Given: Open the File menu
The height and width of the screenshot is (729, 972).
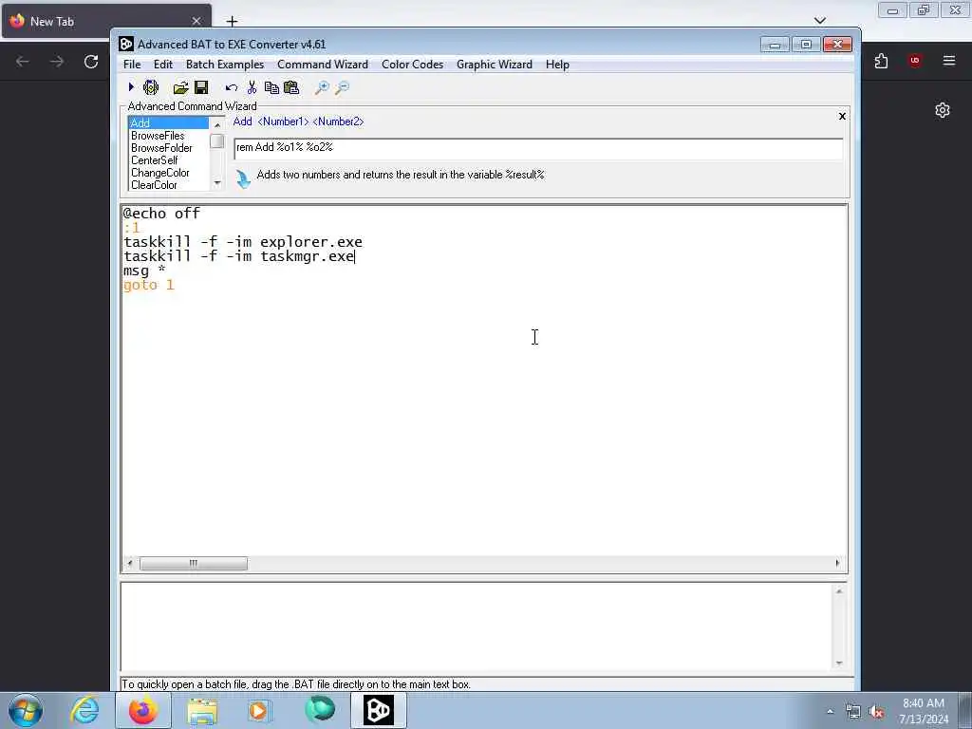Looking at the screenshot, I should point(131,65).
